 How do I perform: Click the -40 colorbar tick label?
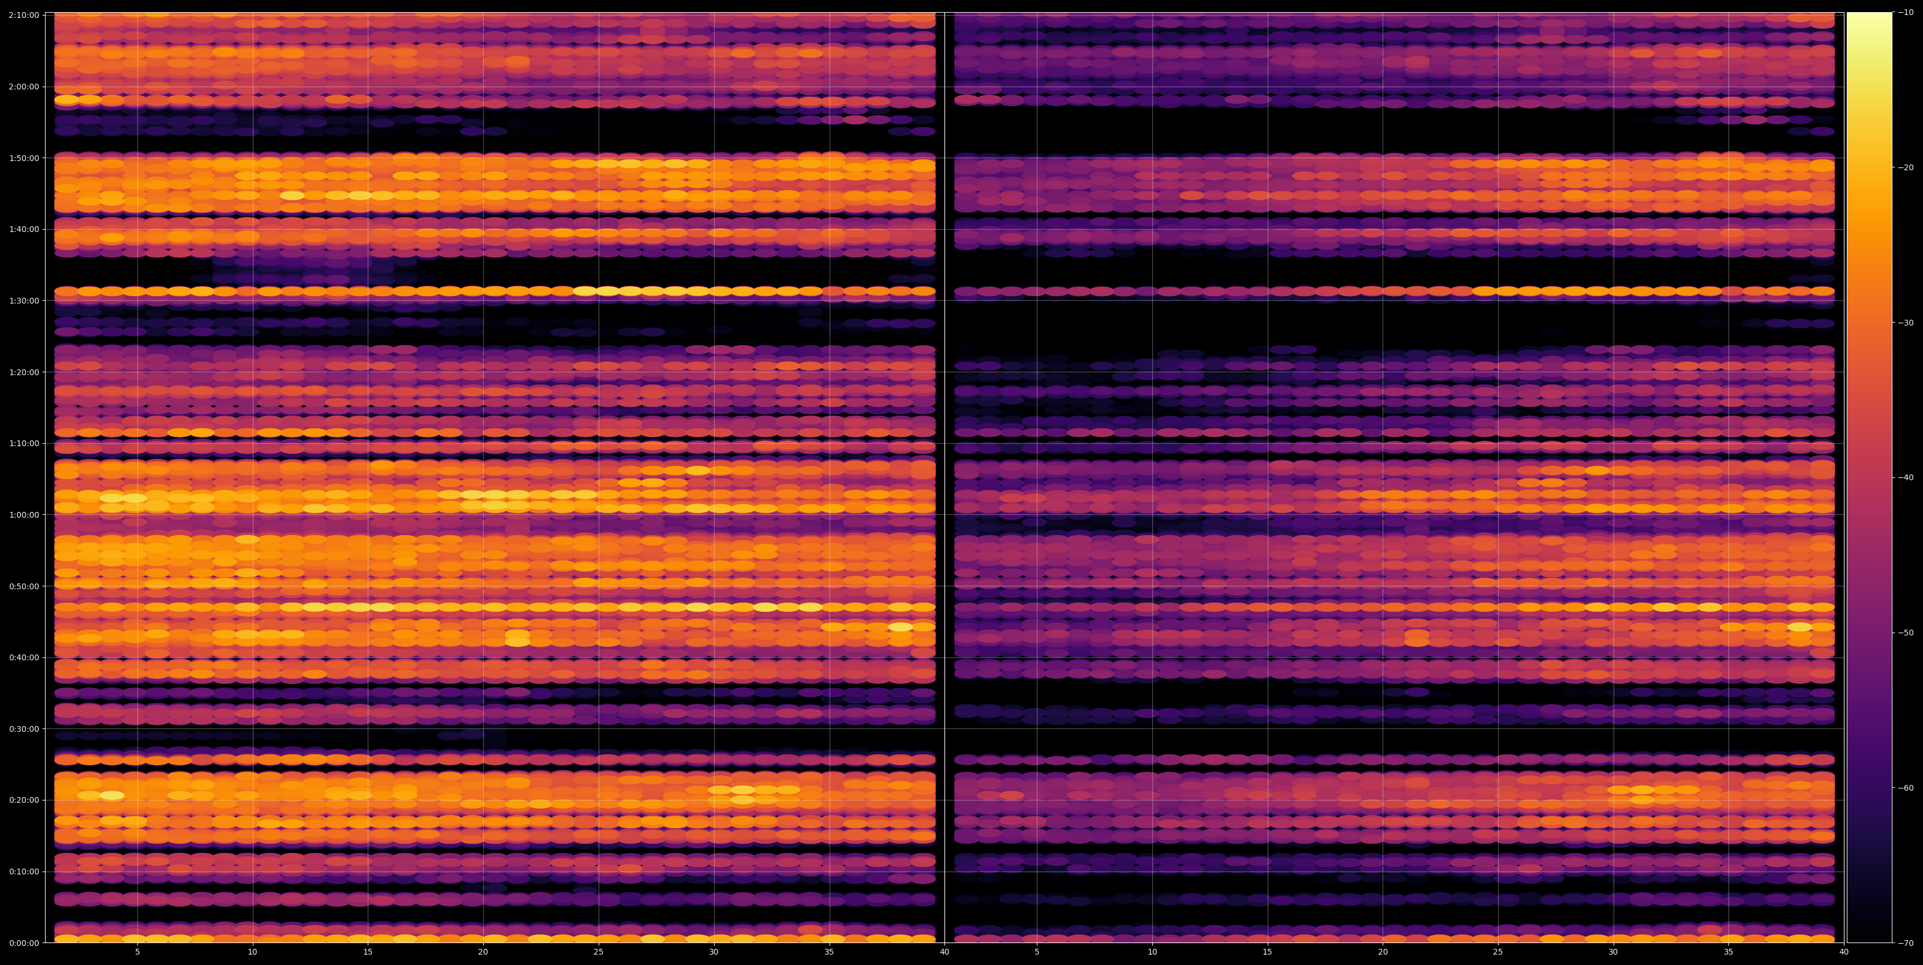(x=1905, y=478)
